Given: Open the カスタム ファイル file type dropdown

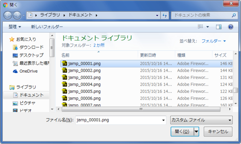Looking at the screenshot, I should point(201,120).
